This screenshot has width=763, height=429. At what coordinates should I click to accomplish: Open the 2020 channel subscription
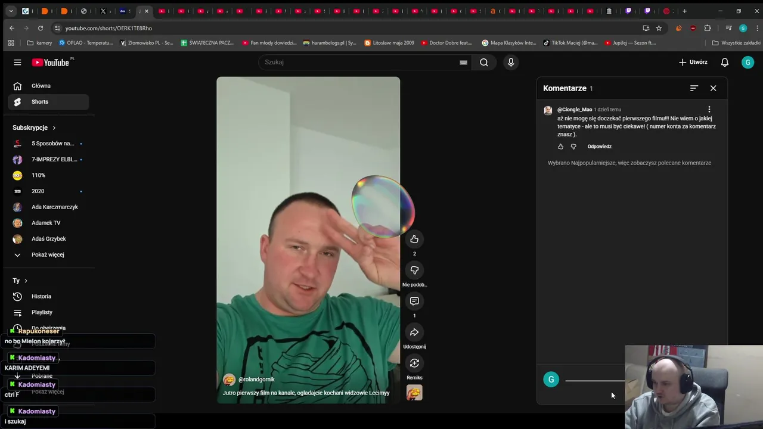[x=48, y=191]
